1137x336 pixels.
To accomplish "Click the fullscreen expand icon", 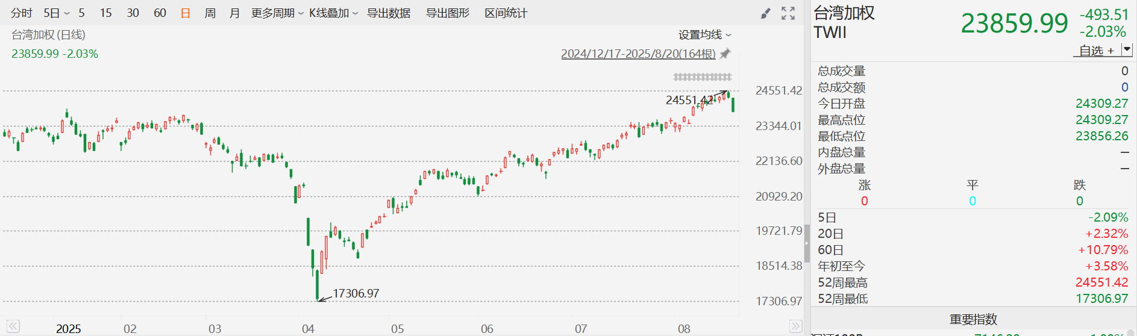I will pos(788,13).
